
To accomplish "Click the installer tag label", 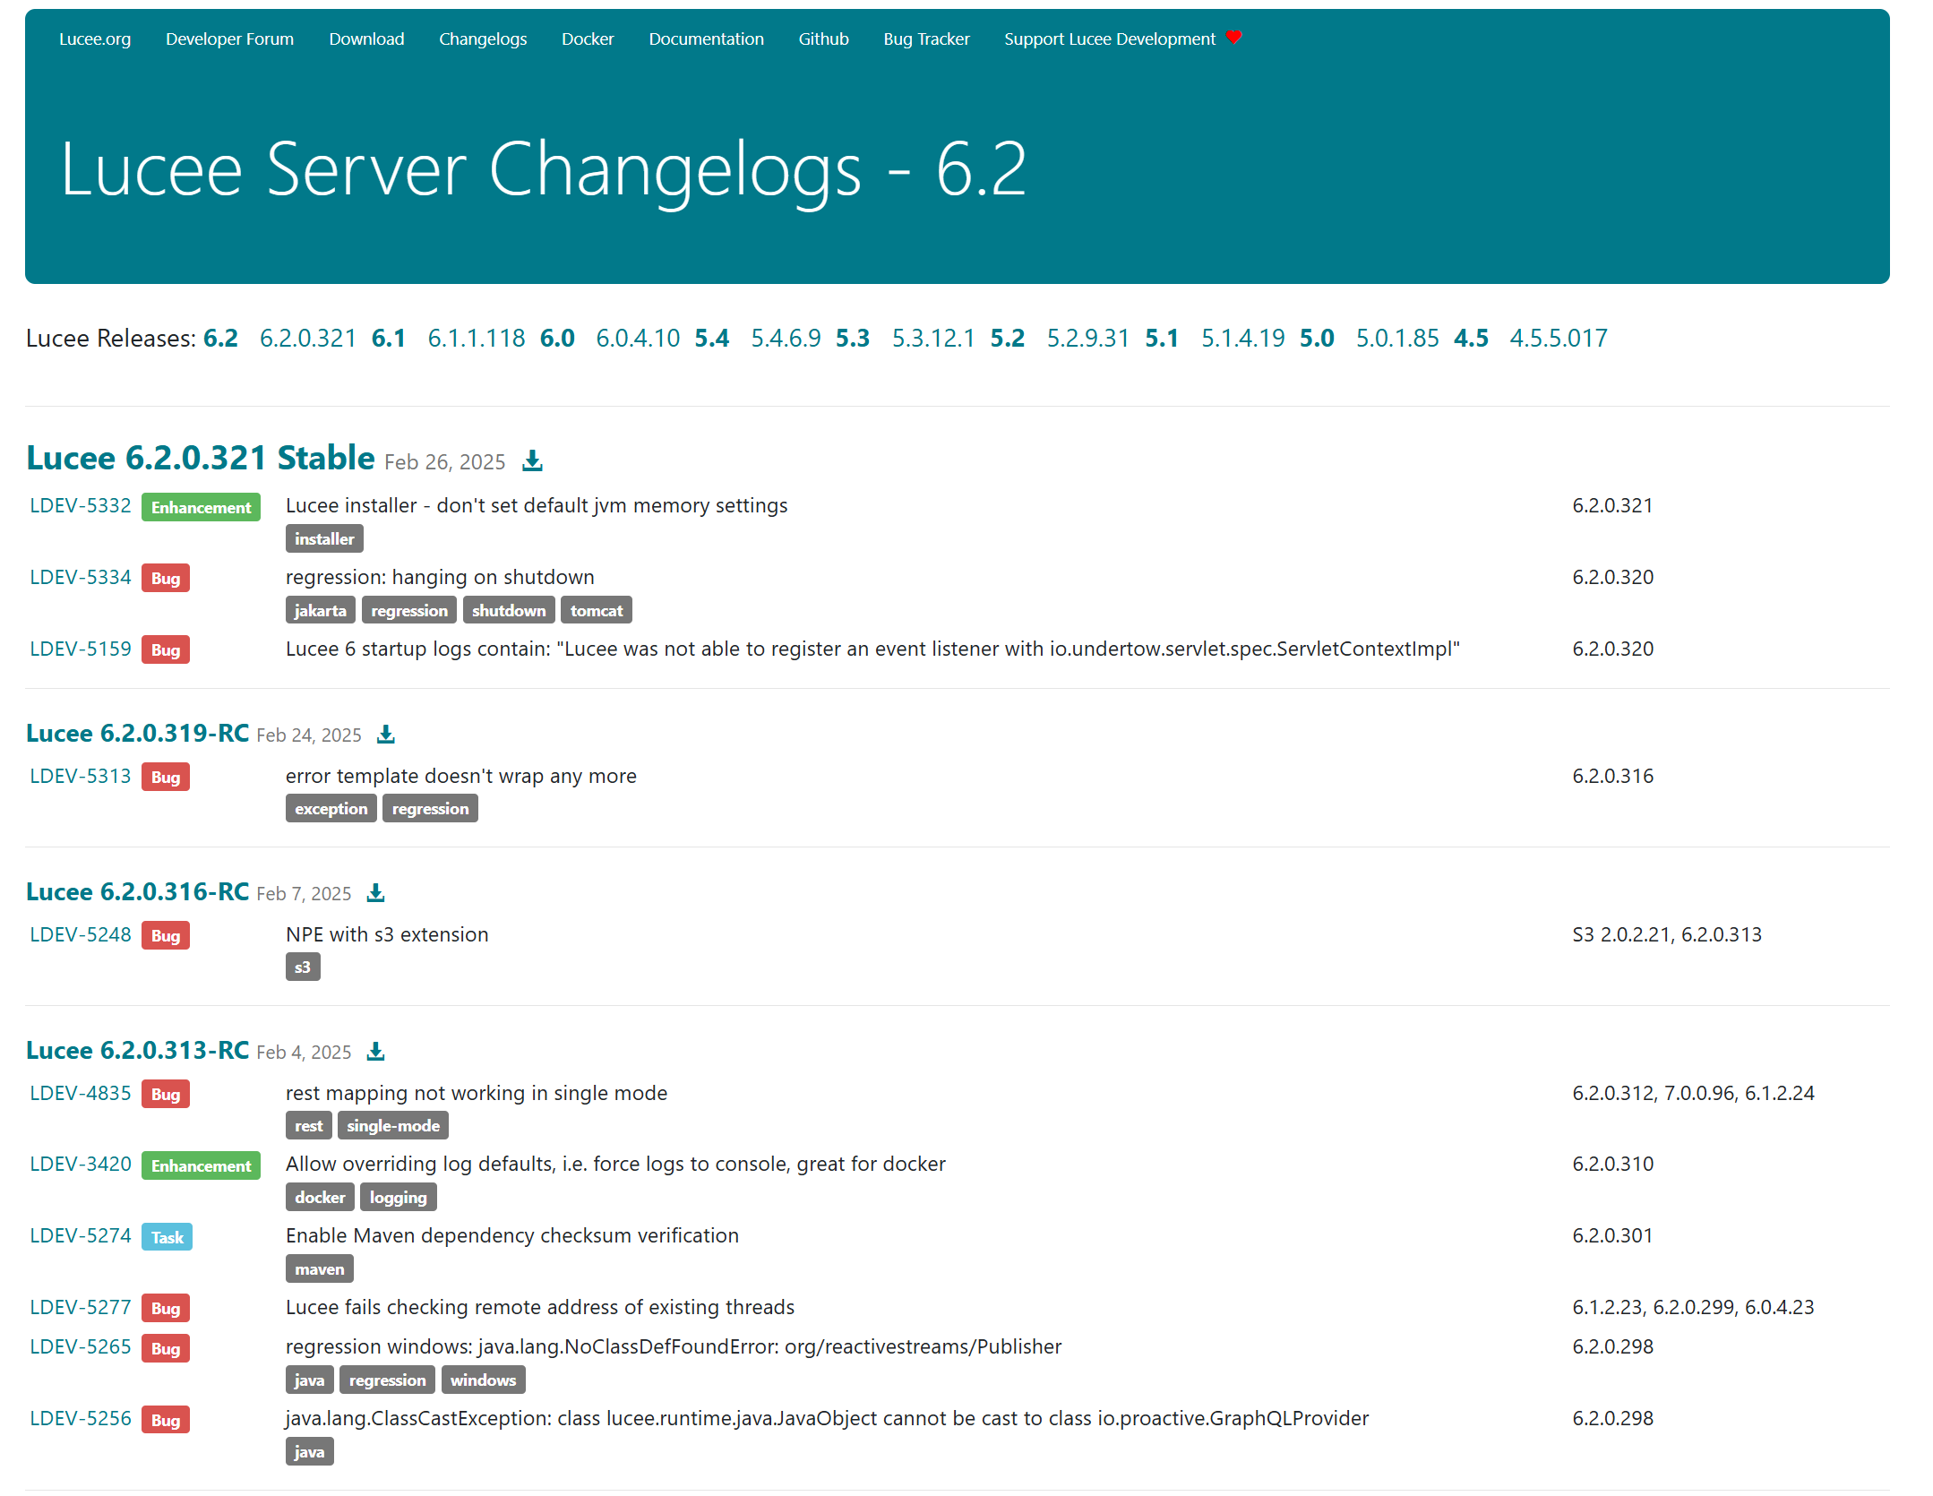I will click(x=324, y=538).
